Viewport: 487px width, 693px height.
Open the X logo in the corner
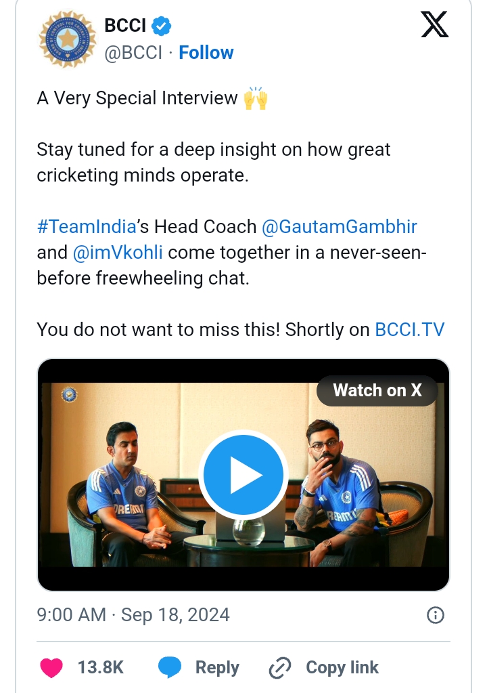point(434,26)
